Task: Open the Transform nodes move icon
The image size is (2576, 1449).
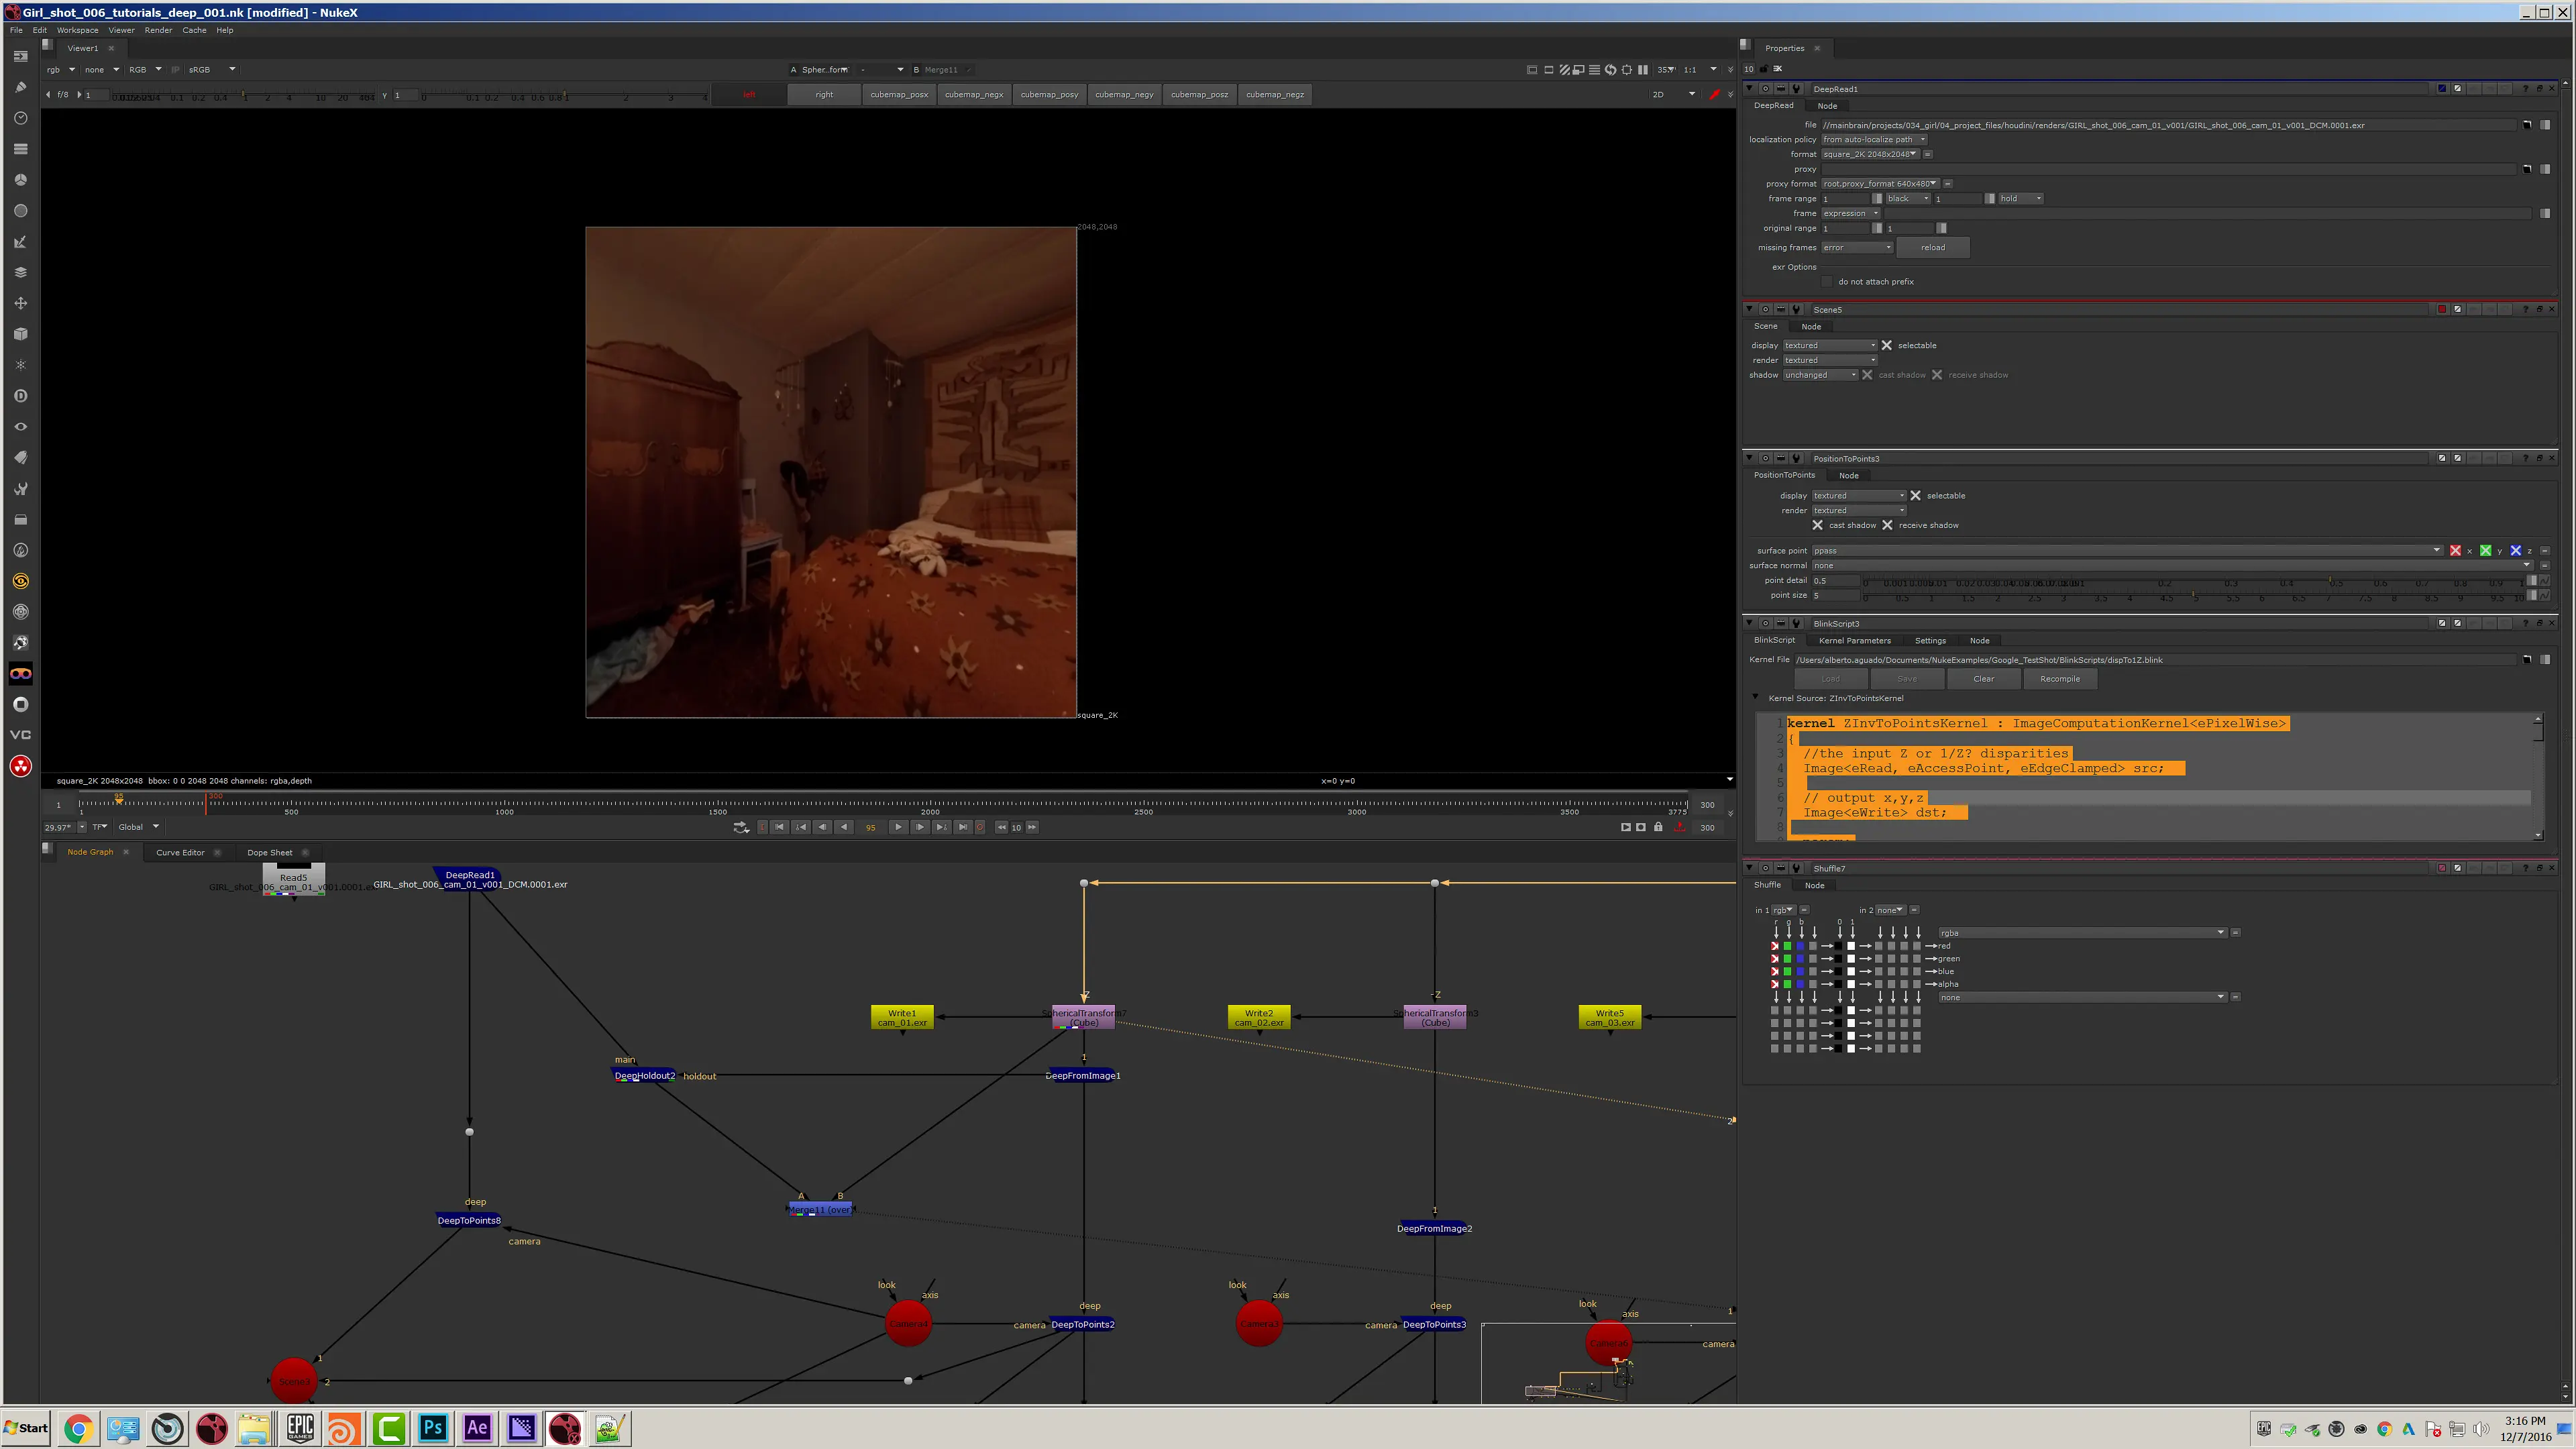Action: coord(20,303)
